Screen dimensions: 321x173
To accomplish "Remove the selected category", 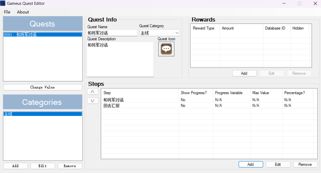I will (70, 166).
